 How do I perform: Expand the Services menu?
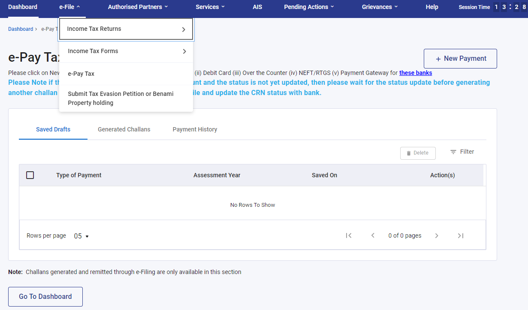[x=210, y=7]
